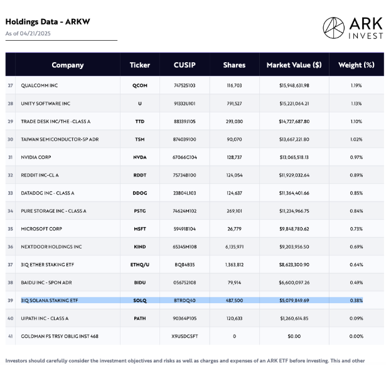386x366 pixels.
Task: Click the investor disclaimer text
Action: (185, 361)
